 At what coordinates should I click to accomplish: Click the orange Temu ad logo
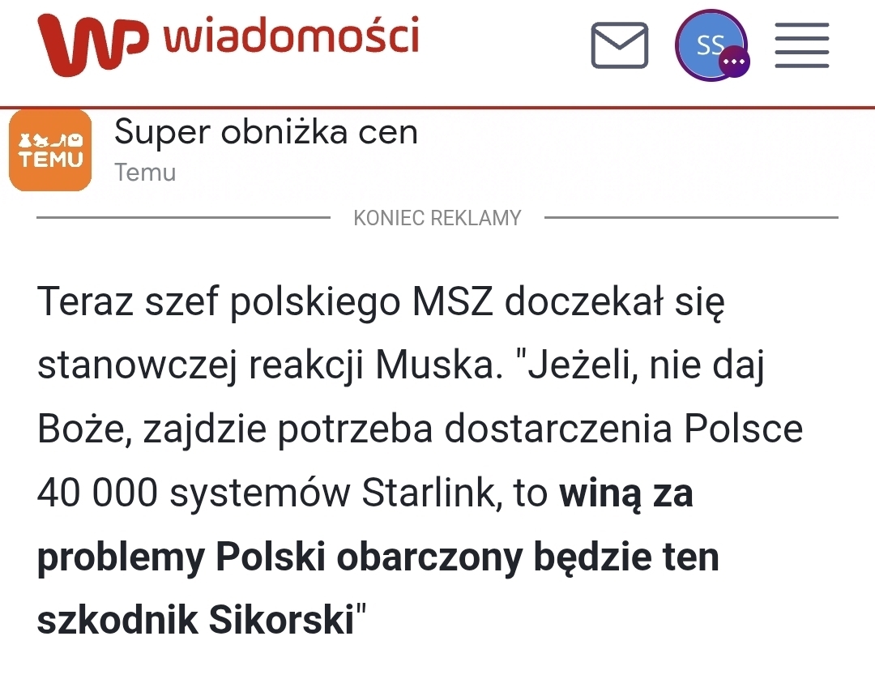[50, 151]
